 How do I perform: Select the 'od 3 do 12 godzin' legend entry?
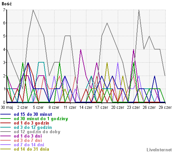[x=33, y=128]
